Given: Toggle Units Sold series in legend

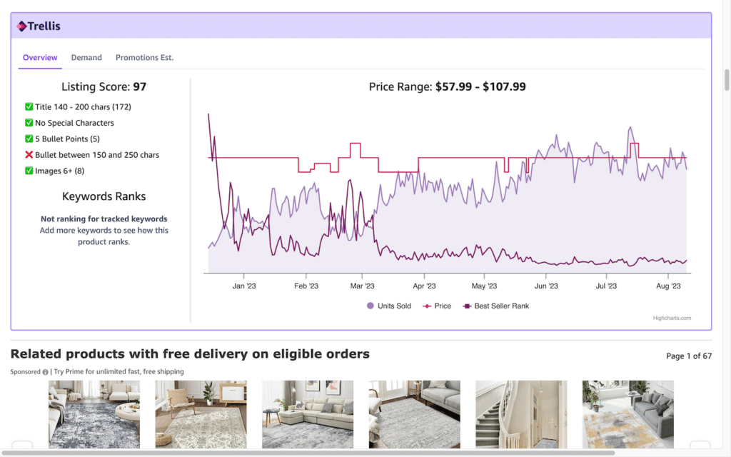Looking at the screenshot, I should point(389,306).
